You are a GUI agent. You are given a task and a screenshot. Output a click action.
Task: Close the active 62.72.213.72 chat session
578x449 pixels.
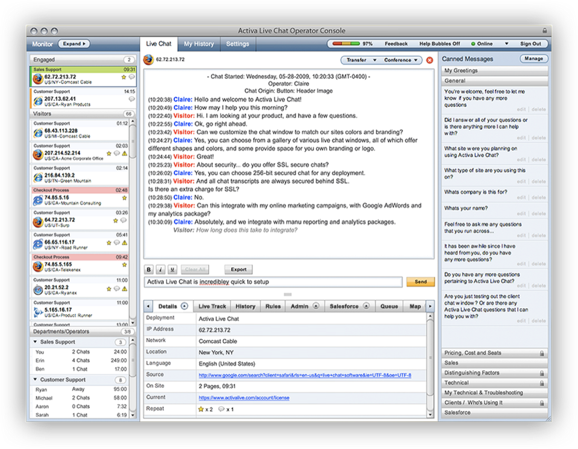[429, 60]
